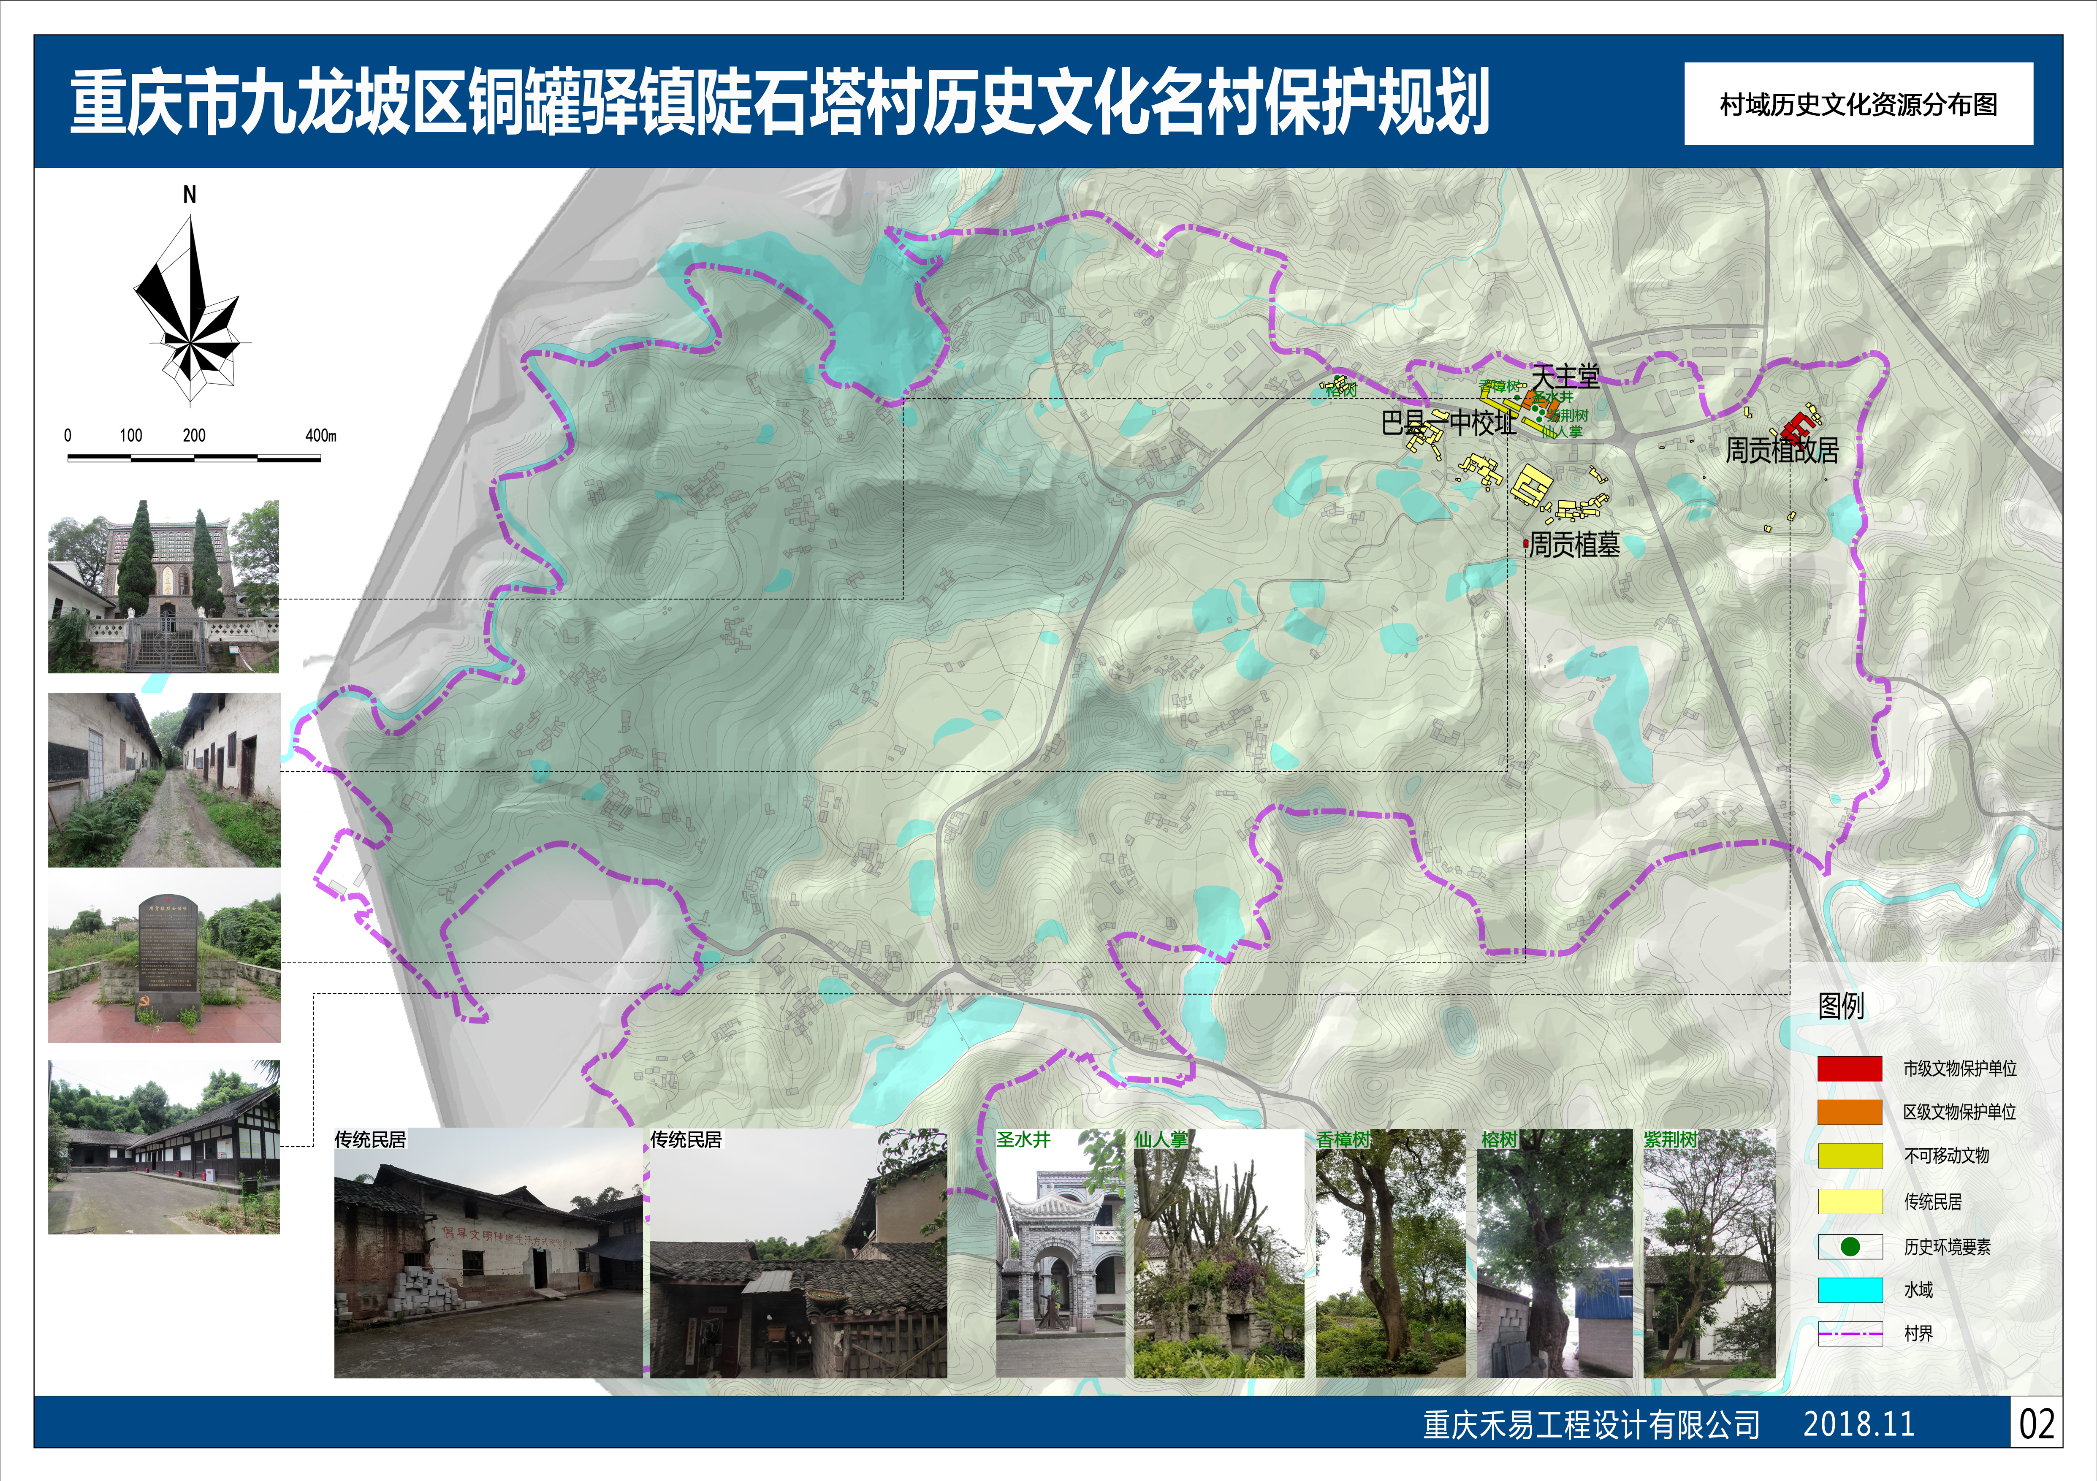Screen dimensions: 2097x1481
Task: Click the cyan 水域 legend swatch
Action: tap(1850, 1290)
